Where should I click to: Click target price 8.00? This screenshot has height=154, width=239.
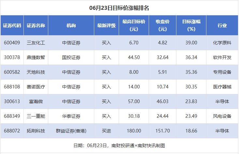[134, 72]
